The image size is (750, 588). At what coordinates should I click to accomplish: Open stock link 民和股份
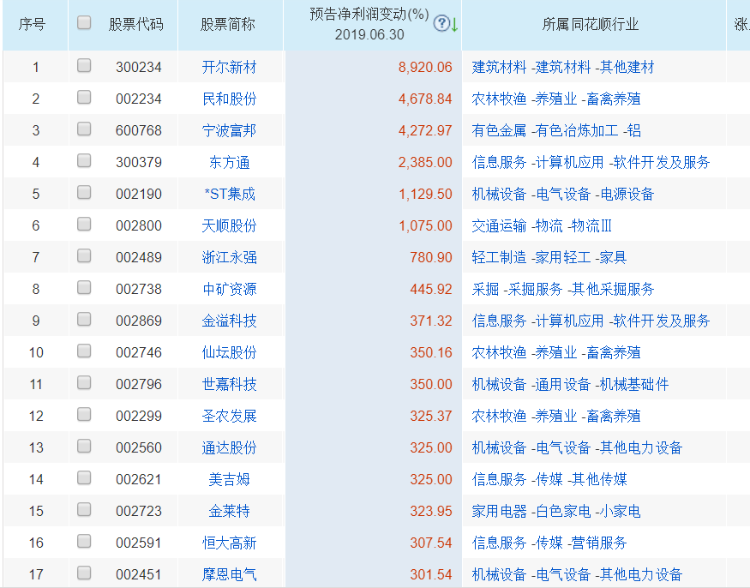click(x=229, y=99)
